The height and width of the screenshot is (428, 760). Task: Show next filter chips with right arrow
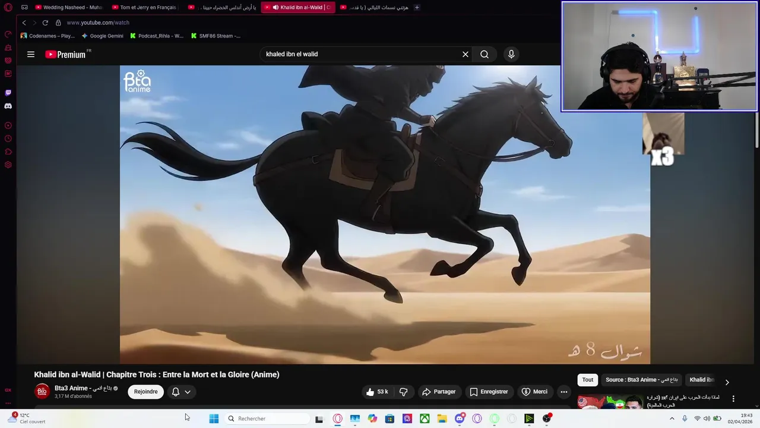727,382
